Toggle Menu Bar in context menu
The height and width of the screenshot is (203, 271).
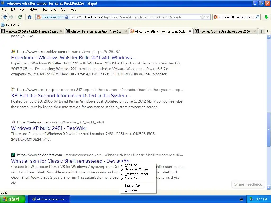[138, 165]
